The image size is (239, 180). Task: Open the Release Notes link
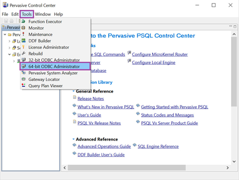91,99
